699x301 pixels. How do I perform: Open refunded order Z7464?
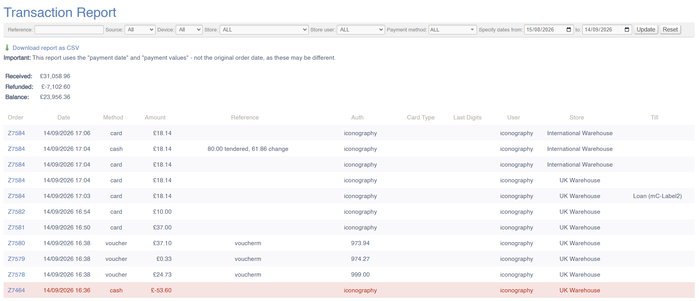tap(17, 290)
